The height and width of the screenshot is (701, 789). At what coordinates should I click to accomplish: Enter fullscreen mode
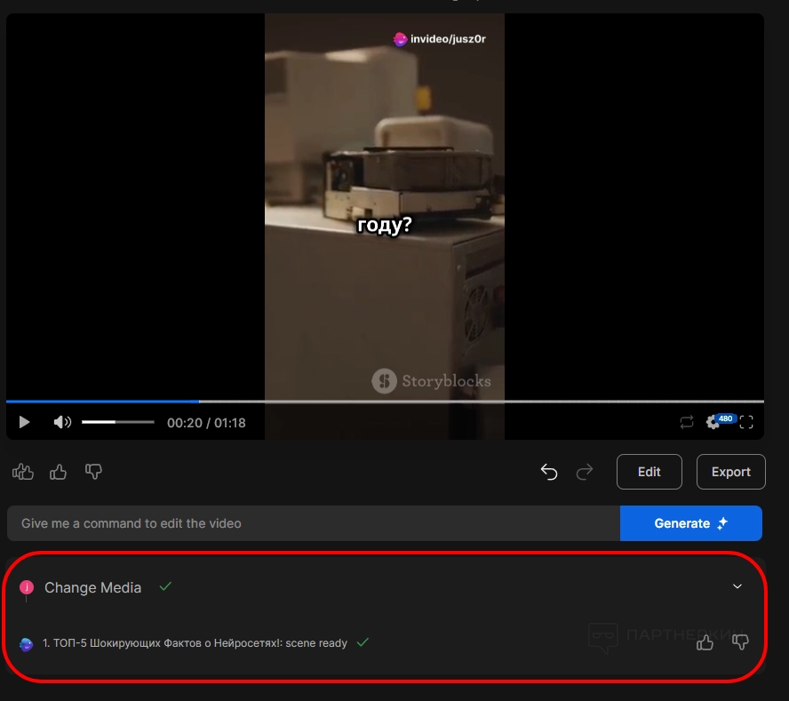point(746,422)
